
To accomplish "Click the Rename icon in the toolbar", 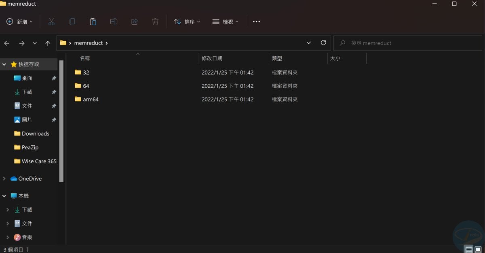I will (114, 21).
